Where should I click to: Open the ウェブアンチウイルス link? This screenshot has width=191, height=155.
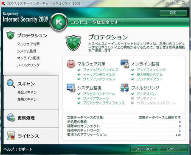[x=99, y=79]
